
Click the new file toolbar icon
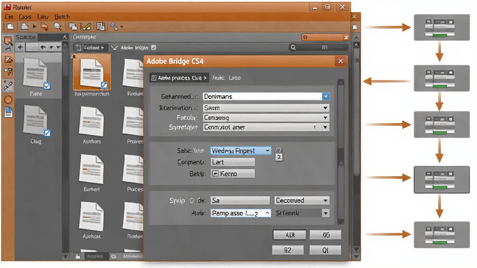10,27
